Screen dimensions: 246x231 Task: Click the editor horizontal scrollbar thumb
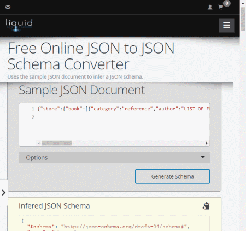[57, 143]
